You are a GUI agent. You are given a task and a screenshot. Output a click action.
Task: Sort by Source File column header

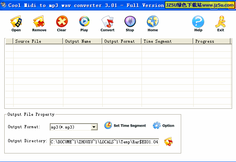click(38, 41)
